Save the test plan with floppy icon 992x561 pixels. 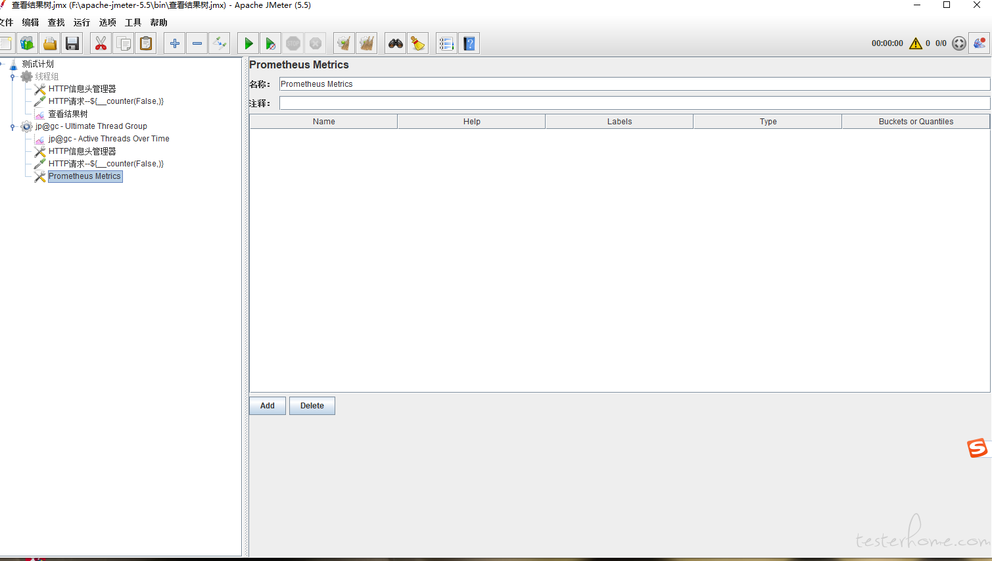[x=72, y=43]
